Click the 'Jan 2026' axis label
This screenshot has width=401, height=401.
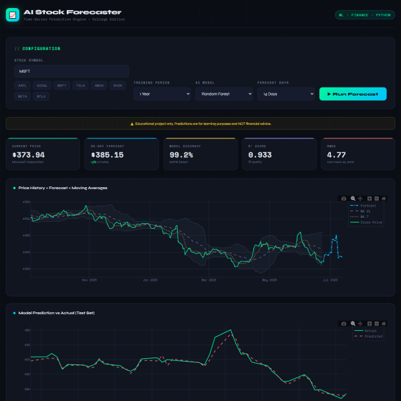pyautogui.click(x=150, y=280)
